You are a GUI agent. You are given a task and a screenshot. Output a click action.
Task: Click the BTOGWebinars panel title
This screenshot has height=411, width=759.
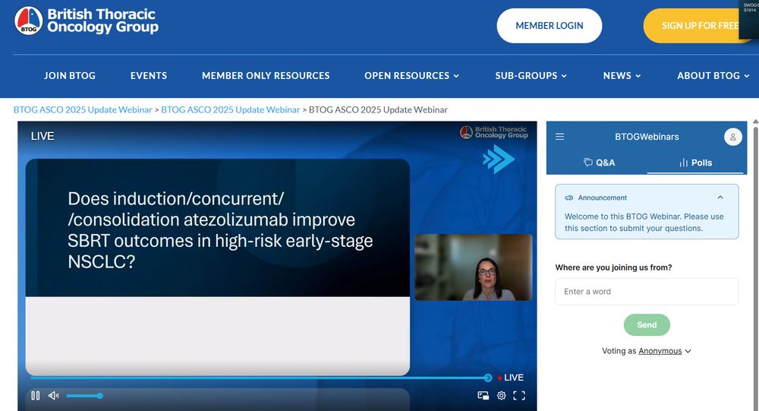647,137
